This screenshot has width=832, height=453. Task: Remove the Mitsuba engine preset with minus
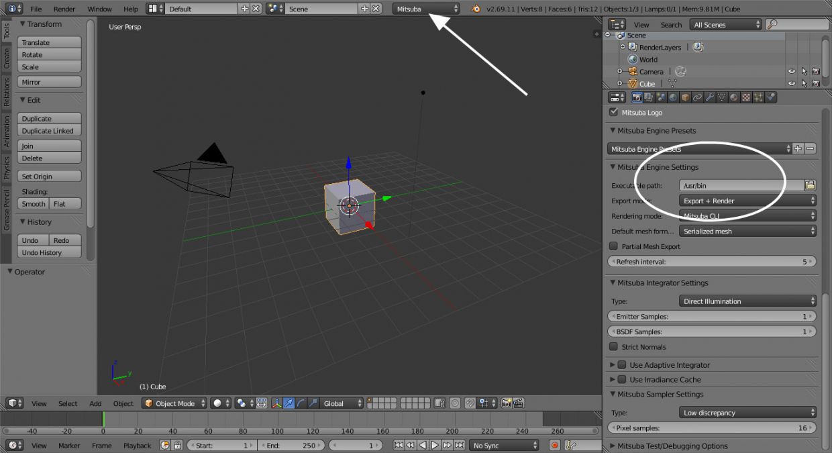[811, 149]
